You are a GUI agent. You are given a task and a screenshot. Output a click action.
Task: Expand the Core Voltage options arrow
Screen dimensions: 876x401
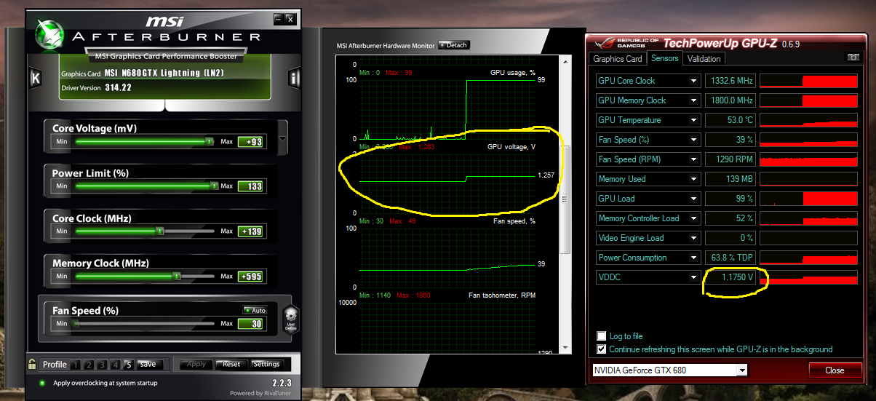tap(283, 138)
